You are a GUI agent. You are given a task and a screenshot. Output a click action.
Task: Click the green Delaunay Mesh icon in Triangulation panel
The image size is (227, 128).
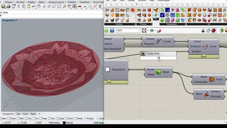(162, 20)
